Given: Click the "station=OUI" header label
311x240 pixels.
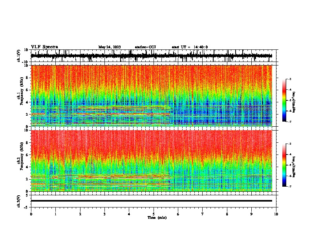Looking at the screenshot, I should point(145,47).
